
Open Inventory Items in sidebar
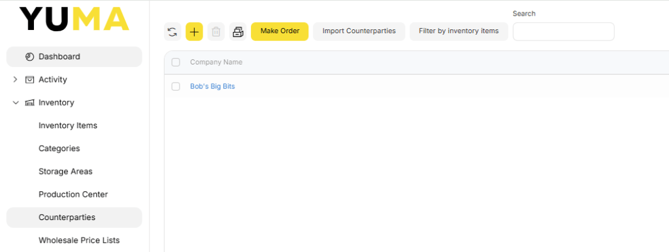(68, 126)
